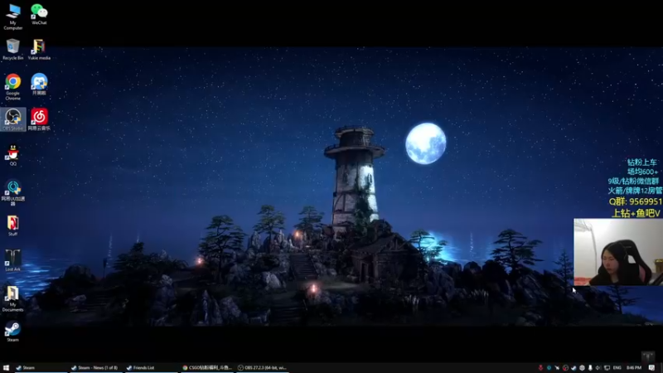Open the Friends List taskbar window
663x373 pixels.
coord(151,368)
